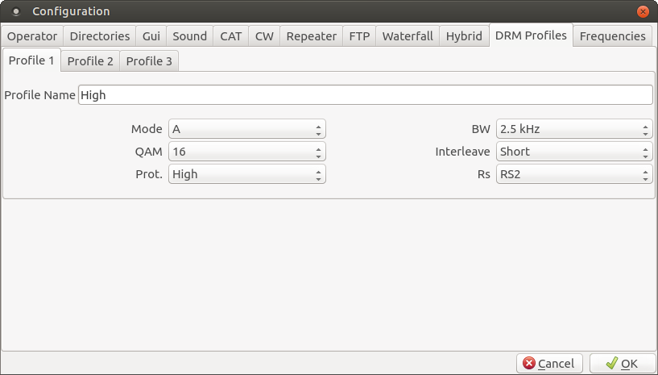658x375 pixels.
Task: Expand the BW dropdown showing 2.5 kHz
Action: 574,129
